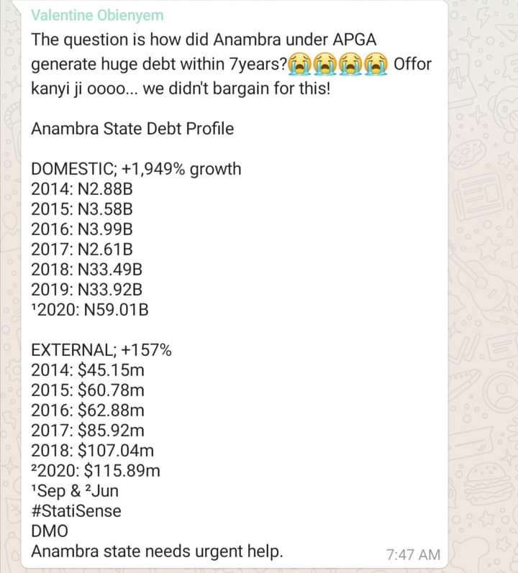Select the 2014: $45.15m entry

coord(88,371)
